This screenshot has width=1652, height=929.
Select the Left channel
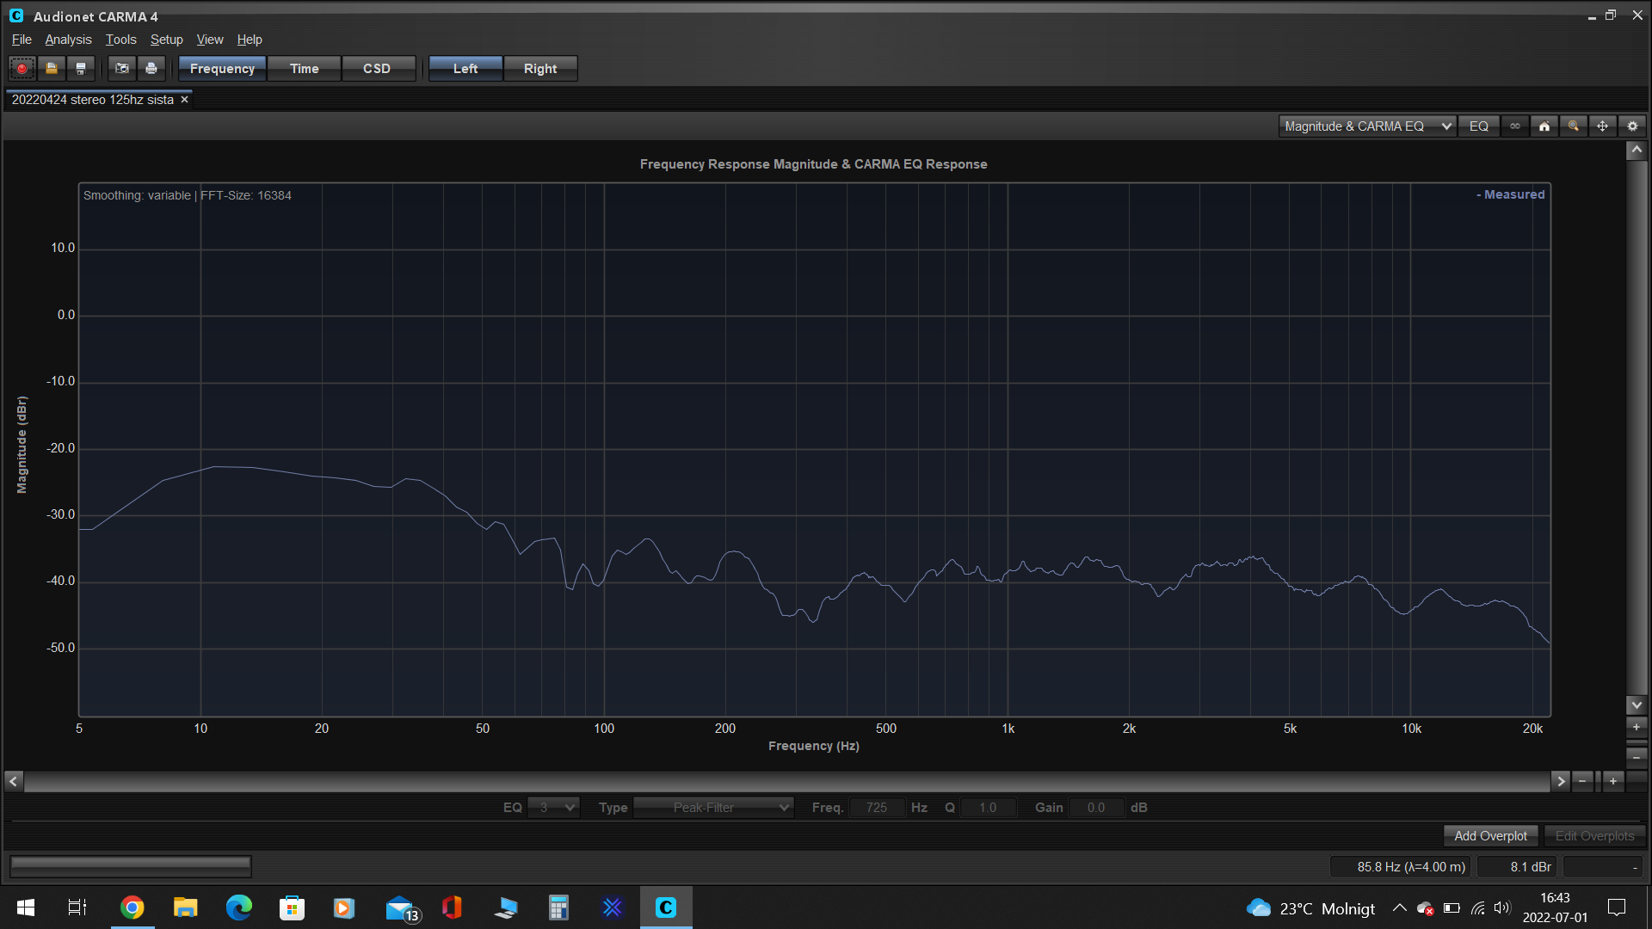465,69
